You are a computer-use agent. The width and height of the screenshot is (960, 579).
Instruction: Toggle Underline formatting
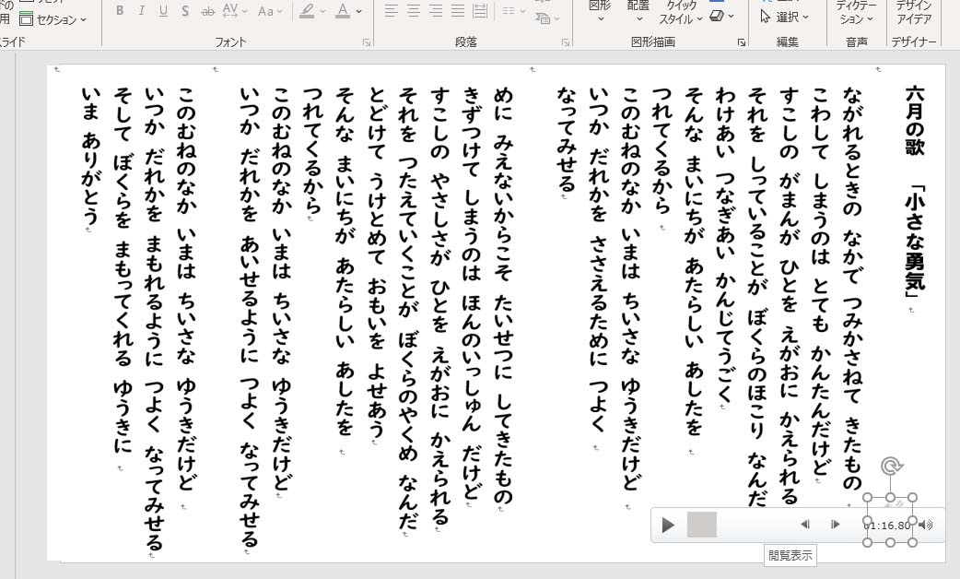pos(163,10)
